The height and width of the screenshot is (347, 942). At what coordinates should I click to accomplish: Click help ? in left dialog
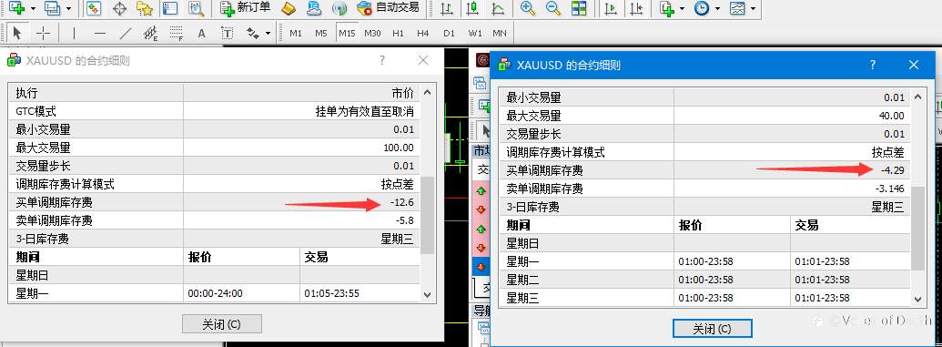[x=382, y=60]
